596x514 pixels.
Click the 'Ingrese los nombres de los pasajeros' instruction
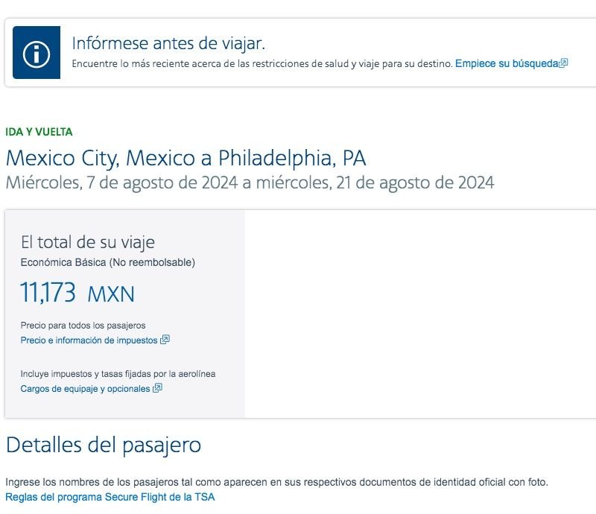[276, 483]
